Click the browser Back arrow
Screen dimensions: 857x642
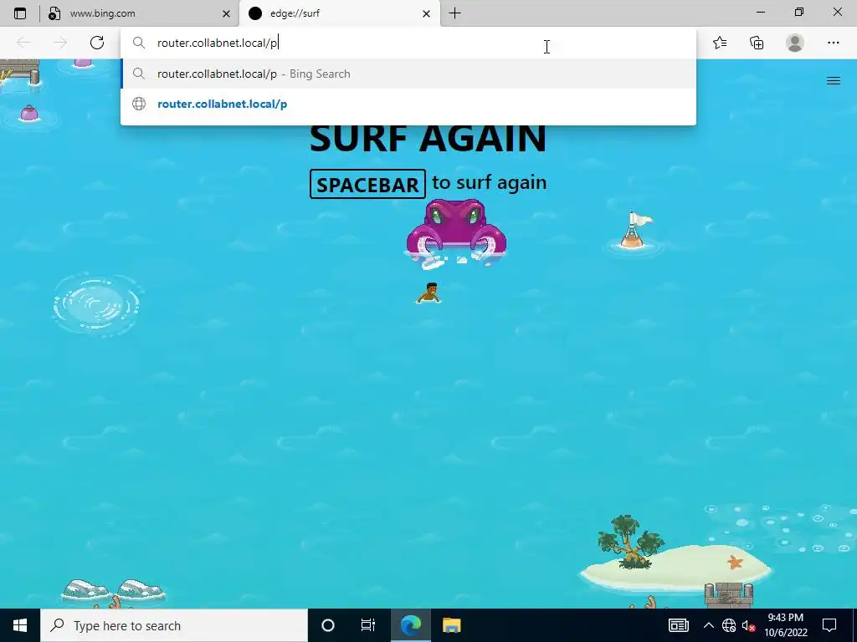(x=23, y=43)
